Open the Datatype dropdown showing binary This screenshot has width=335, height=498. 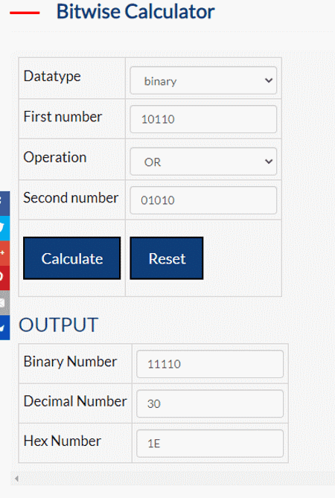click(x=203, y=80)
